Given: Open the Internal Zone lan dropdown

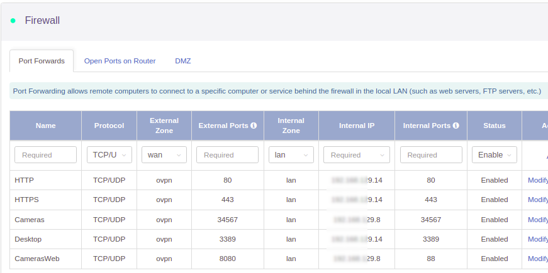Looking at the screenshot, I should coord(291,155).
